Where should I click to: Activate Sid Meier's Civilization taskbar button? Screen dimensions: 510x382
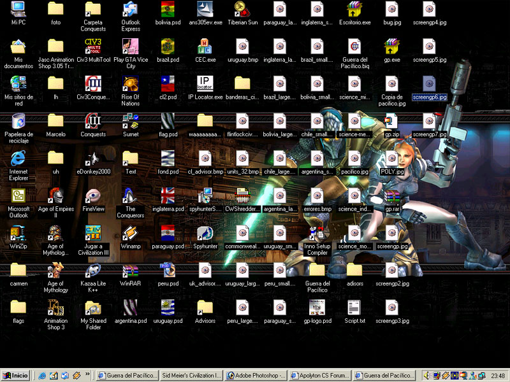(191, 376)
